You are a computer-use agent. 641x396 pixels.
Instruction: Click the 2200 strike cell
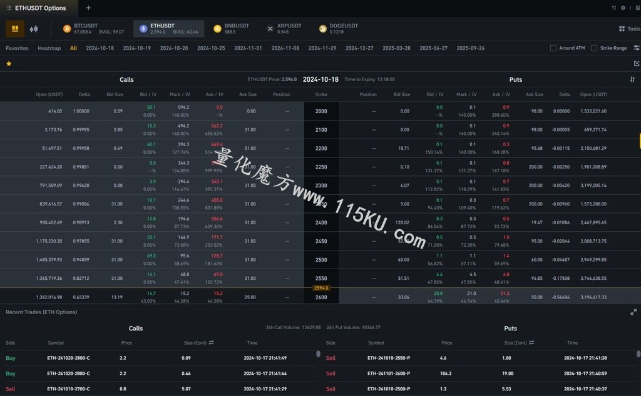pyautogui.click(x=321, y=148)
